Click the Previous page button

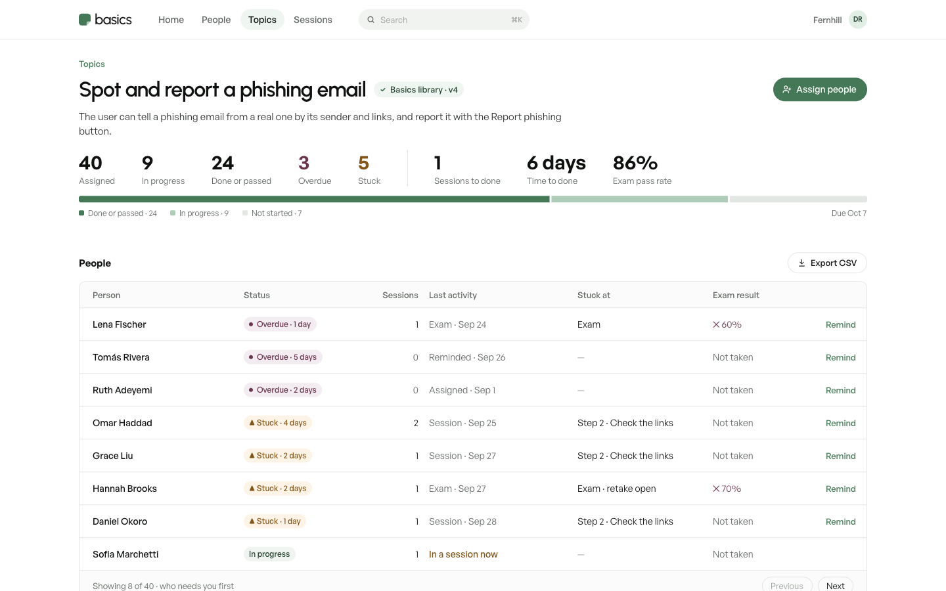(787, 586)
